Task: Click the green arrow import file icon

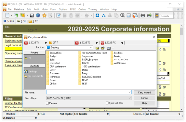Action: coord(16,15)
